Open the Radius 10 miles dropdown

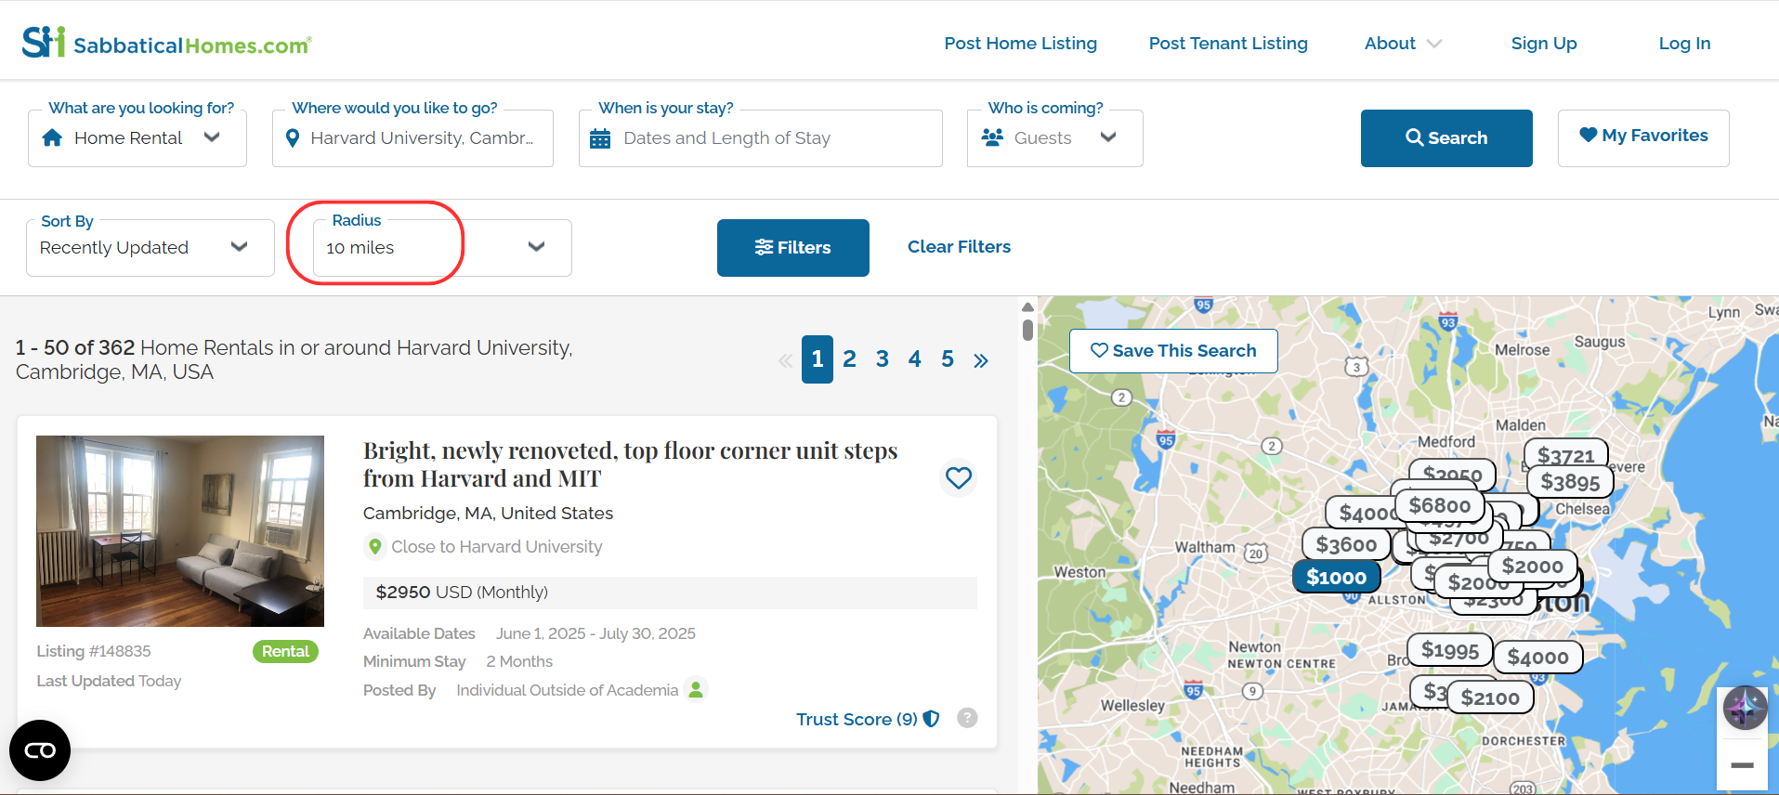[x=442, y=248]
